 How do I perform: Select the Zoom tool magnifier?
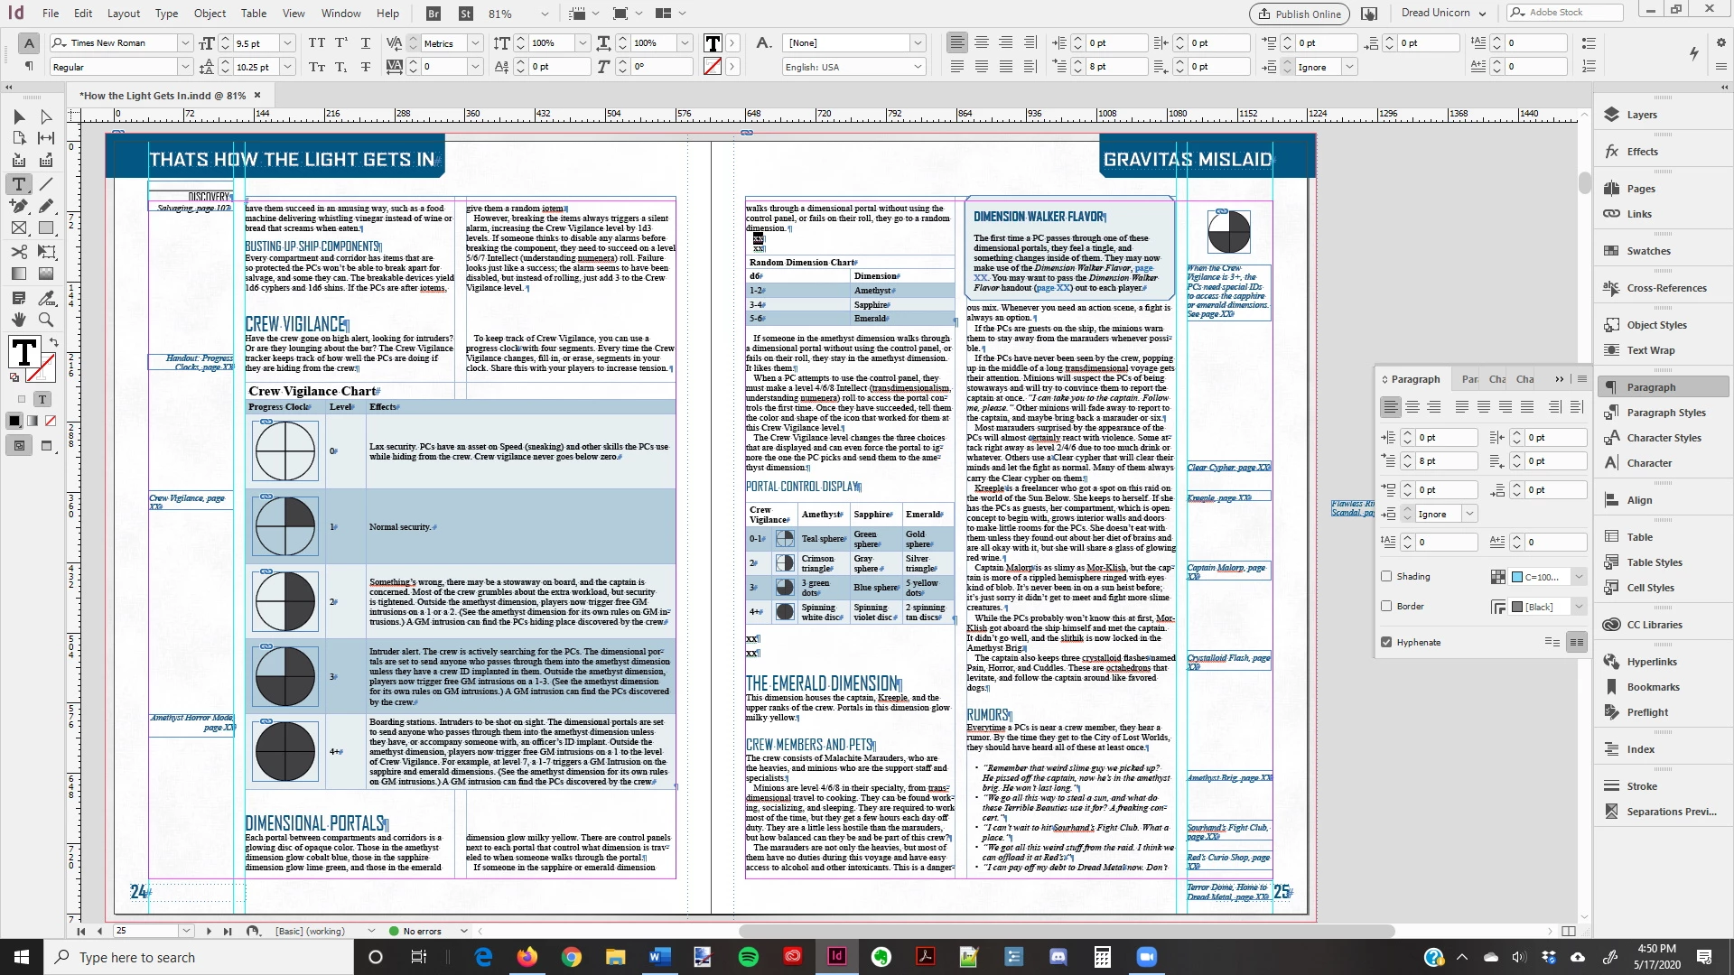[x=46, y=320]
